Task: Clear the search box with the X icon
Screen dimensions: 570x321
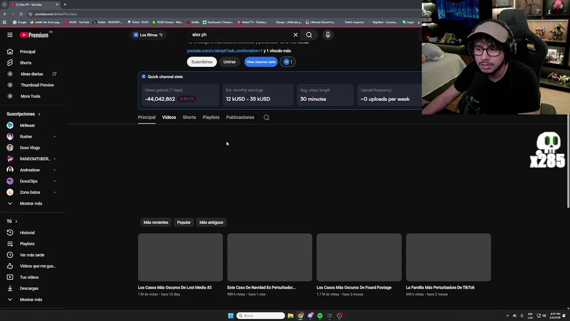Action: (x=295, y=35)
